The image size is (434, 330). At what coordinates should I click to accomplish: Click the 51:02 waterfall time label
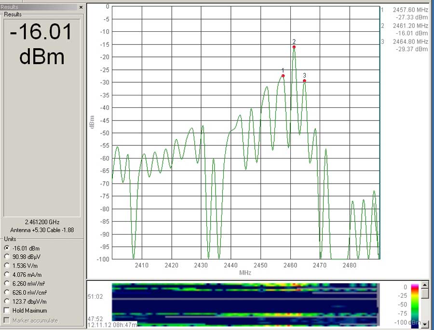(95, 297)
